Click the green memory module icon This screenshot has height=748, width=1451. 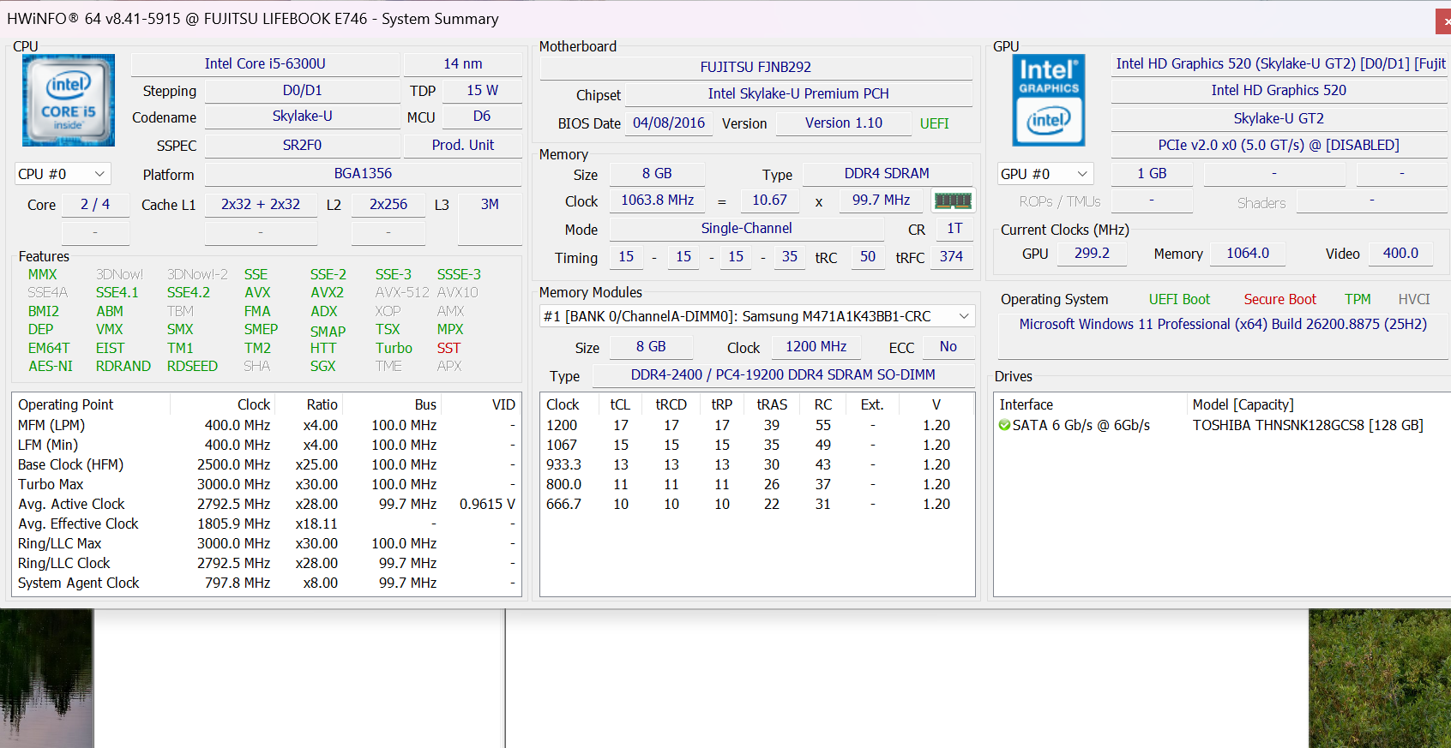(x=953, y=200)
